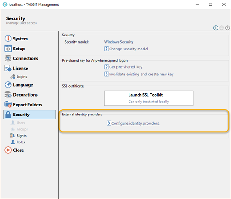This screenshot has height=199, width=231.
Task: Select the License icon in sidebar
Action: point(8,68)
